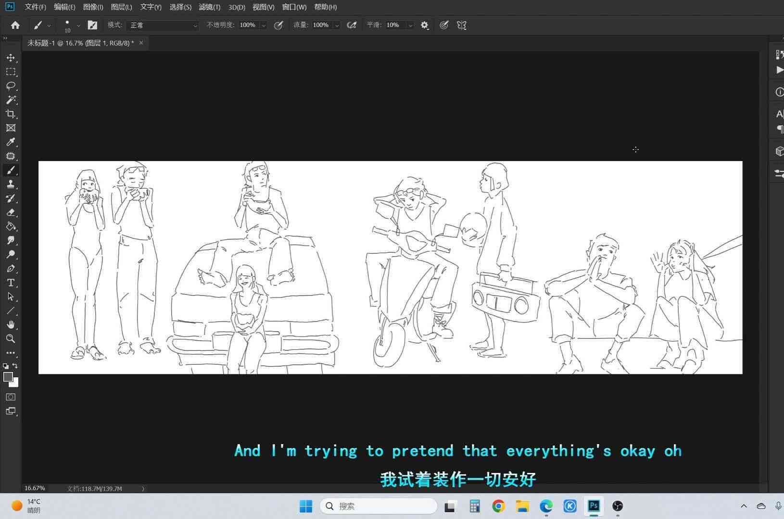Click the taskbar 搜索 search box
The height and width of the screenshot is (519, 784).
pos(379,506)
